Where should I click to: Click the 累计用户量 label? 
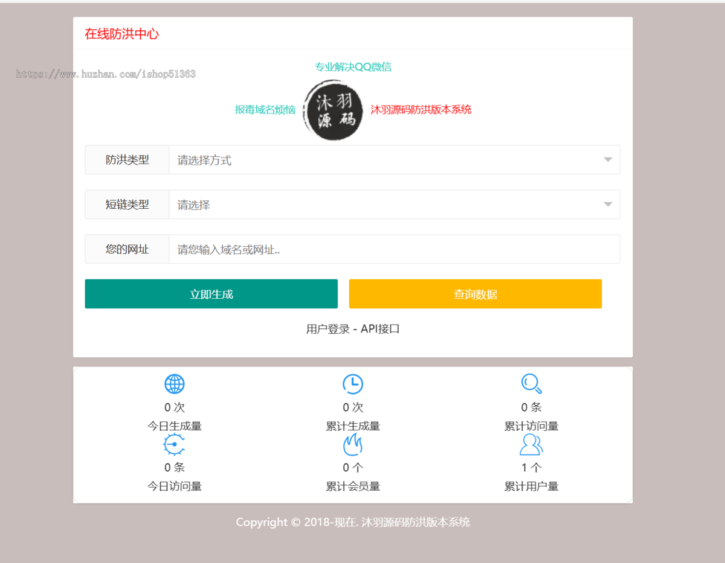(532, 486)
